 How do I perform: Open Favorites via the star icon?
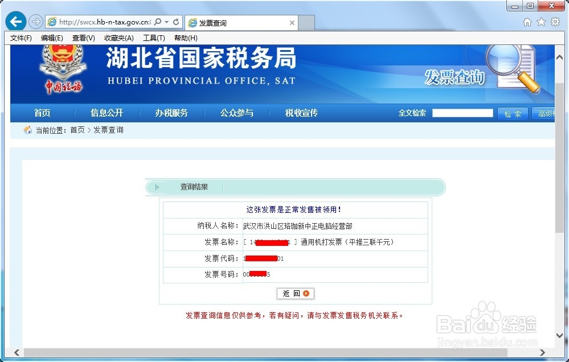point(542,21)
